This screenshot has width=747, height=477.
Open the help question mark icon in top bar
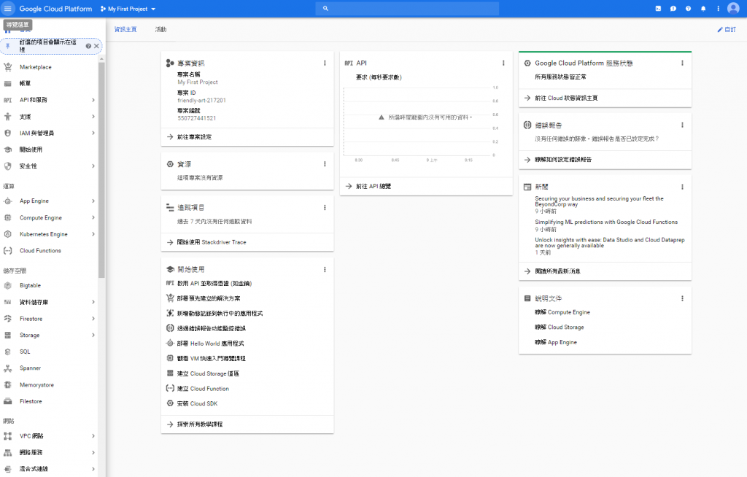(x=688, y=9)
